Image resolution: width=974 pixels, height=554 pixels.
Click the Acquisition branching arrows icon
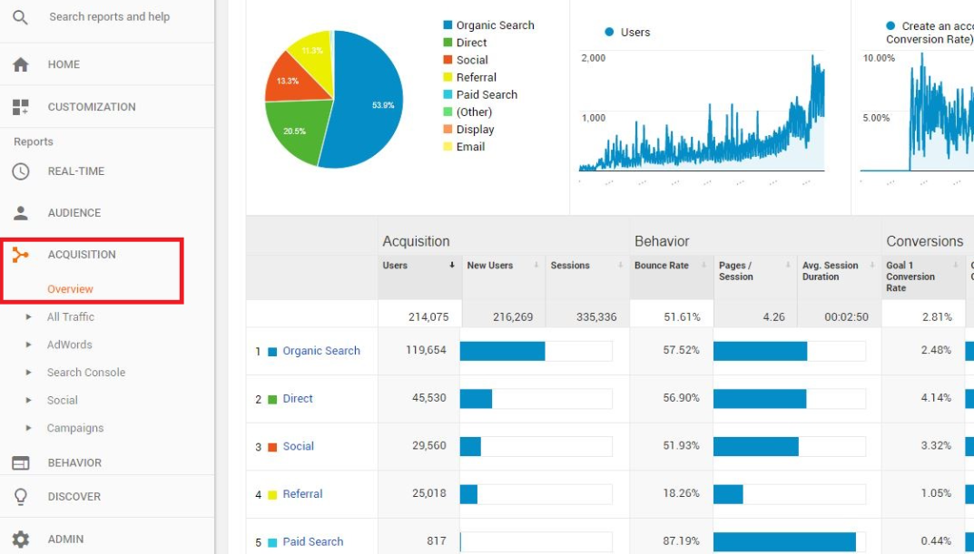click(20, 255)
